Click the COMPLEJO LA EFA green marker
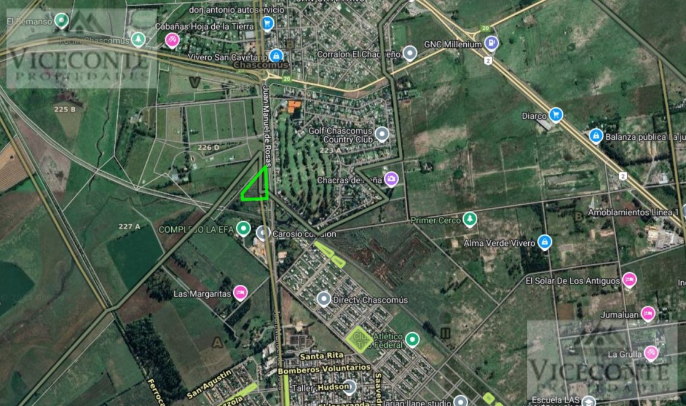This screenshot has width=686, height=406. pos(243,228)
